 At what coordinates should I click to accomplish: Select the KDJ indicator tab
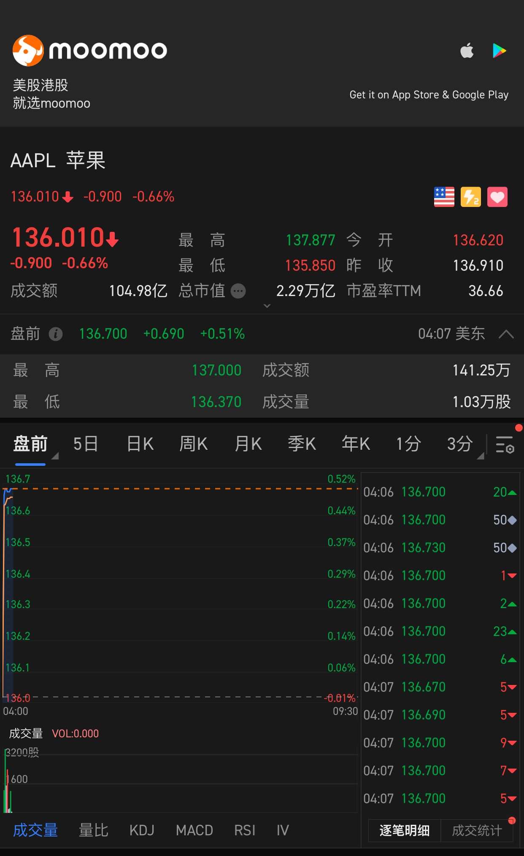tap(142, 830)
